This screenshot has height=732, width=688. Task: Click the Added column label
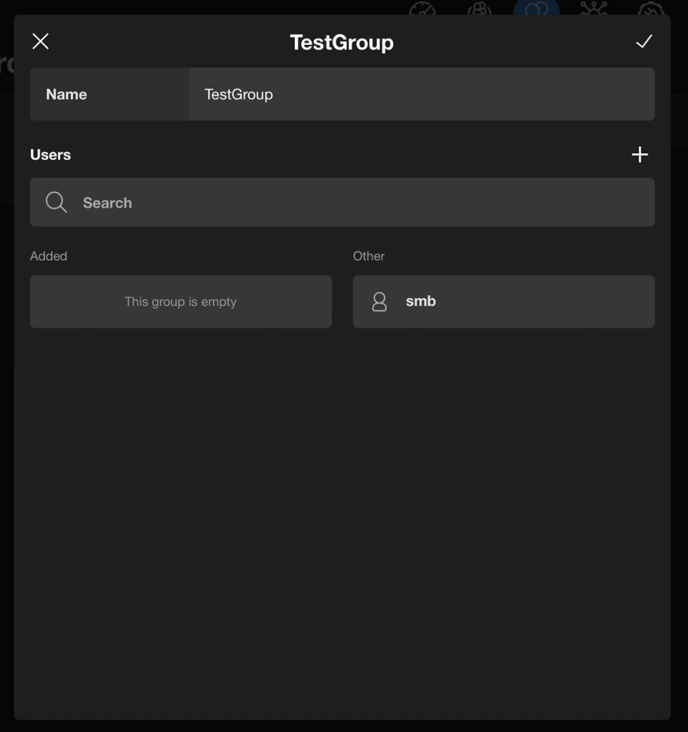pyautogui.click(x=49, y=256)
